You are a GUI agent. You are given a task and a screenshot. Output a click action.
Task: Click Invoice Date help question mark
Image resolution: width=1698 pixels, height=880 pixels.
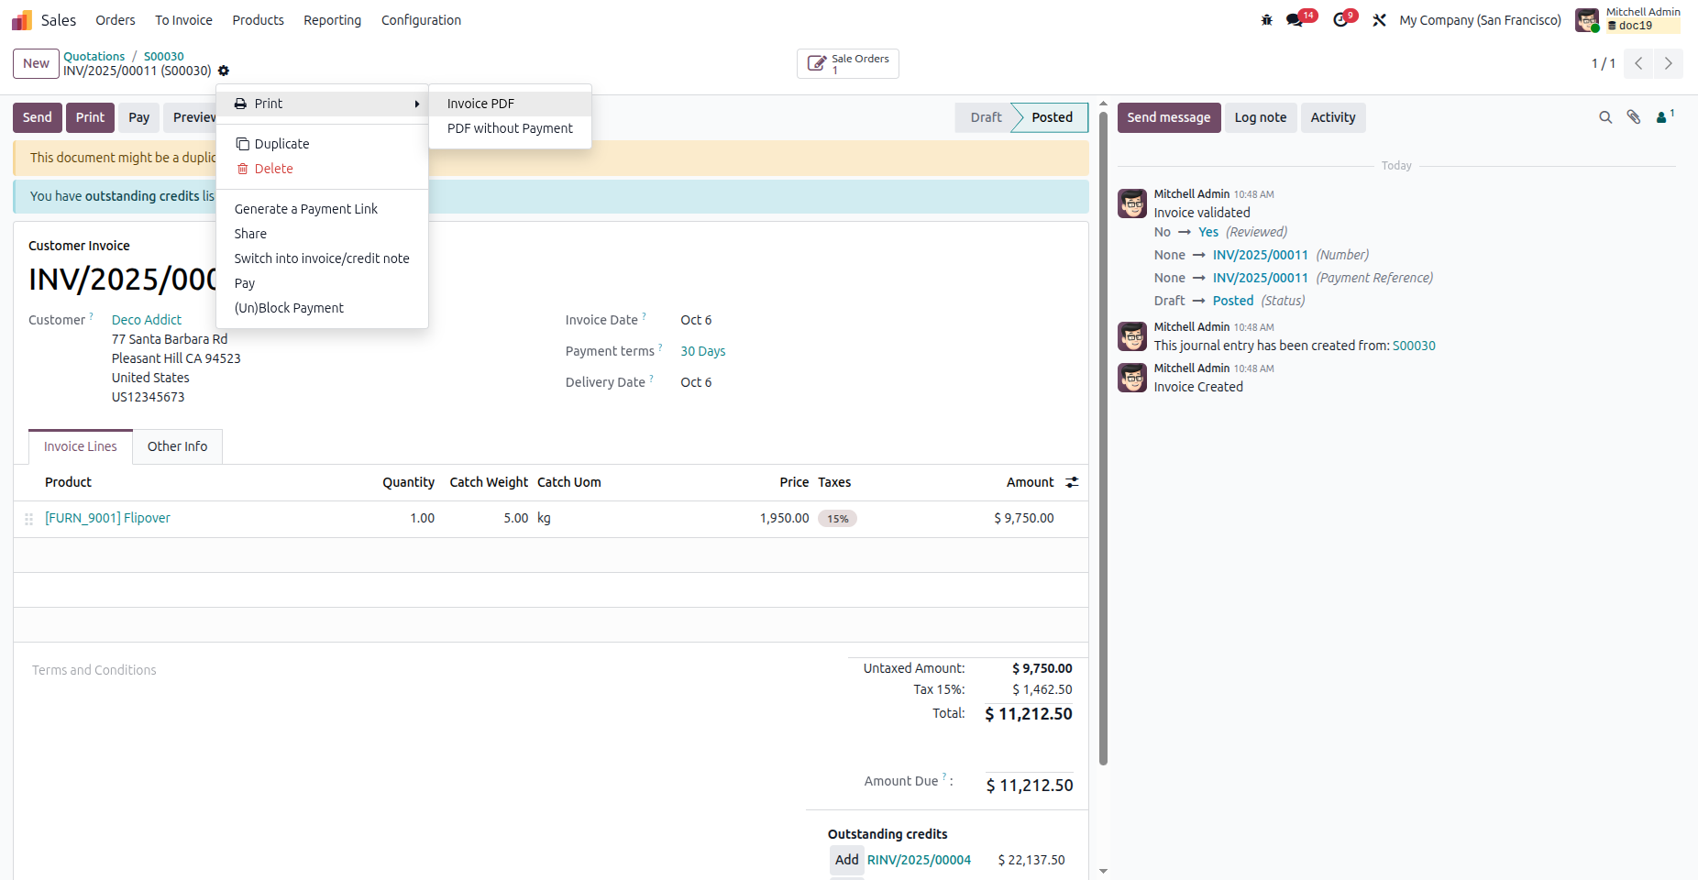tap(644, 316)
